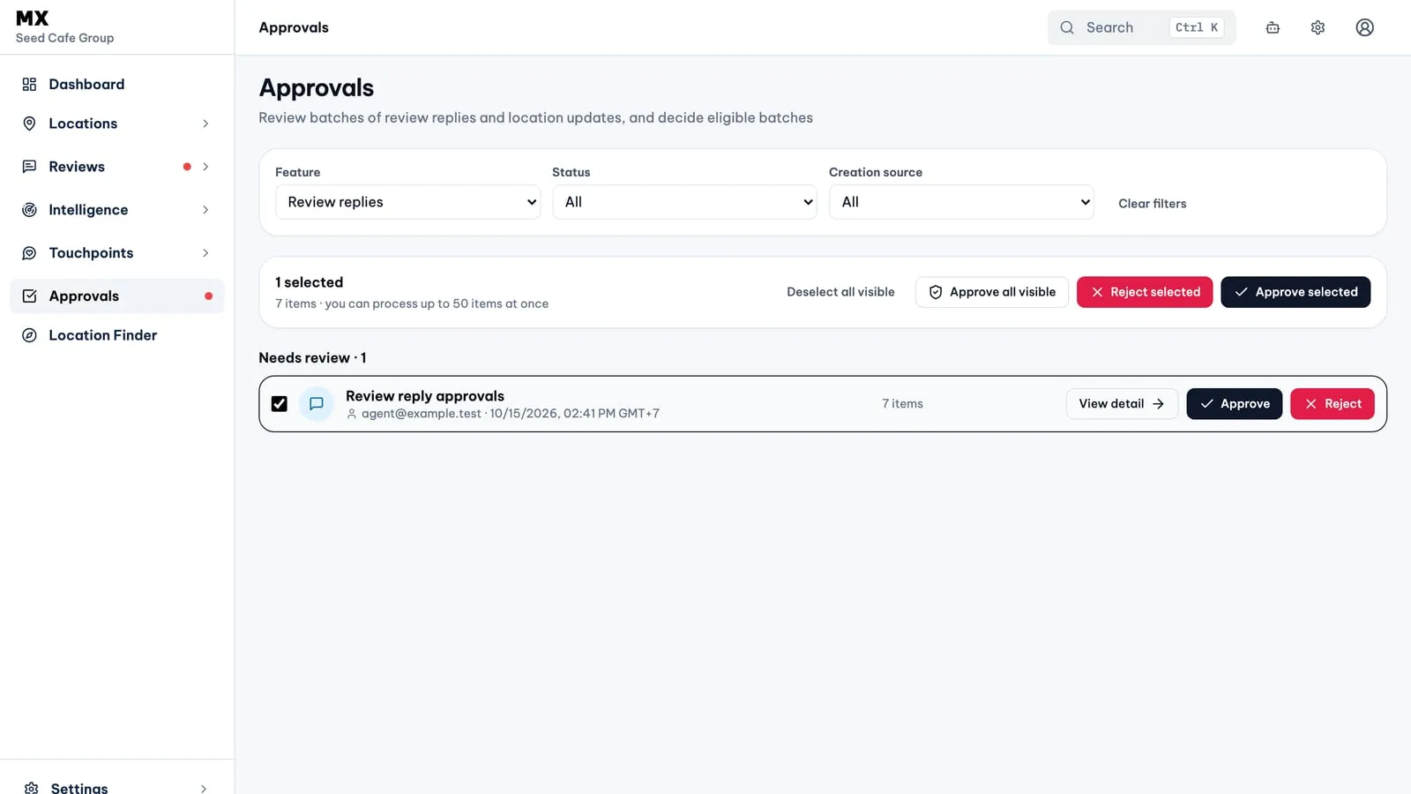This screenshot has height=794, width=1411.
Task: Open the Status filter dropdown
Action: (x=684, y=202)
